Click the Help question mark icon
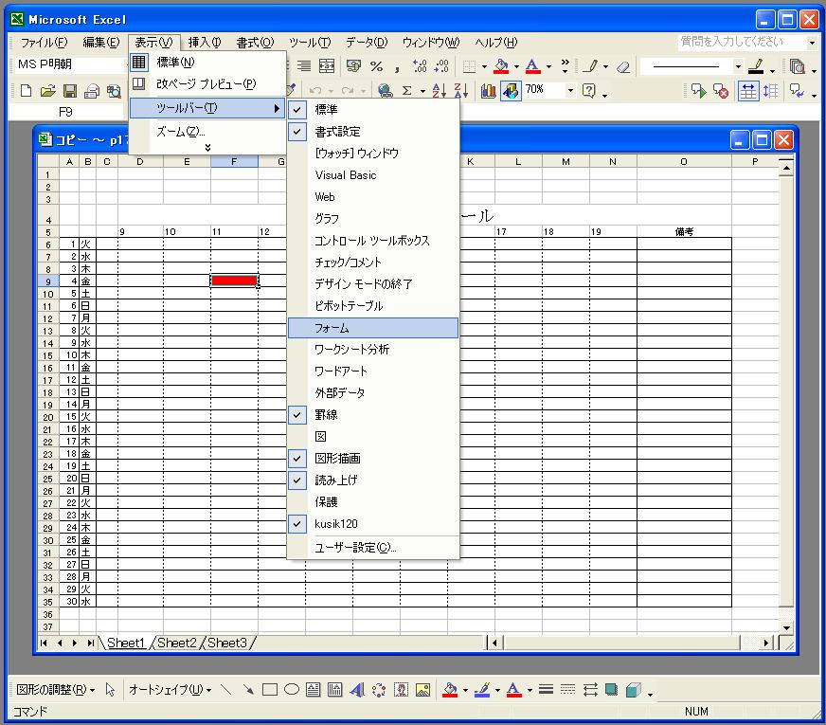826x725 pixels. [589, 91]
